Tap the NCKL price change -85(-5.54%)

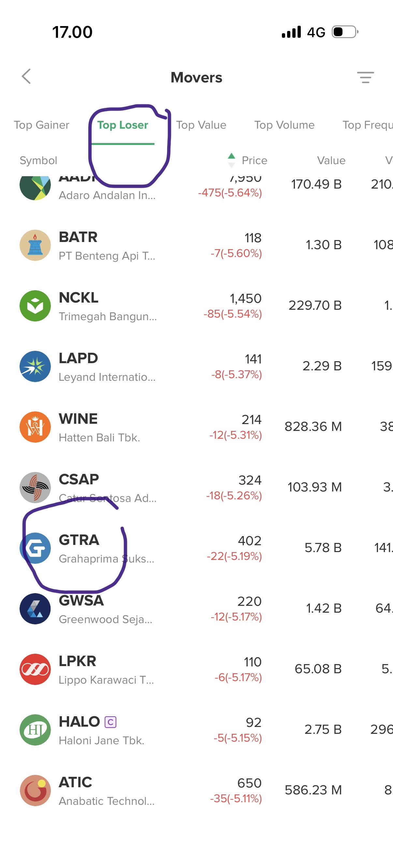tap(233, 314)
